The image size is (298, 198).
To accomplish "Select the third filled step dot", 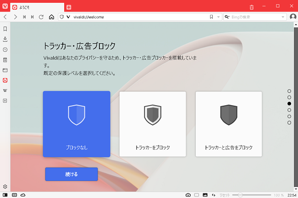I will tap(289, 103).
